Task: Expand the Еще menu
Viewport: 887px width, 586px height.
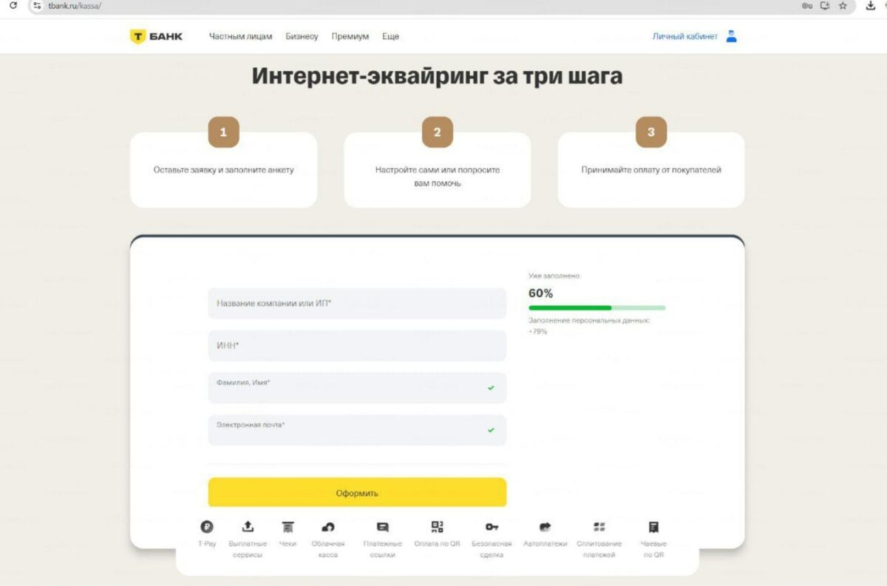Action: [390, 36]
